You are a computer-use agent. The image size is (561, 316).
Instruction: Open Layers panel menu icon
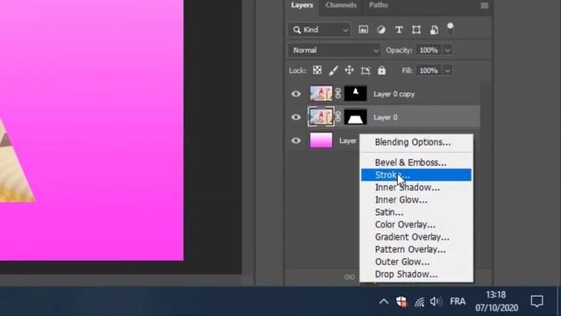[484, 5]
